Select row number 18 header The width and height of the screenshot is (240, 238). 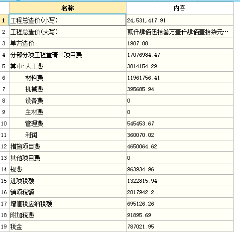[x=4, y=215]
